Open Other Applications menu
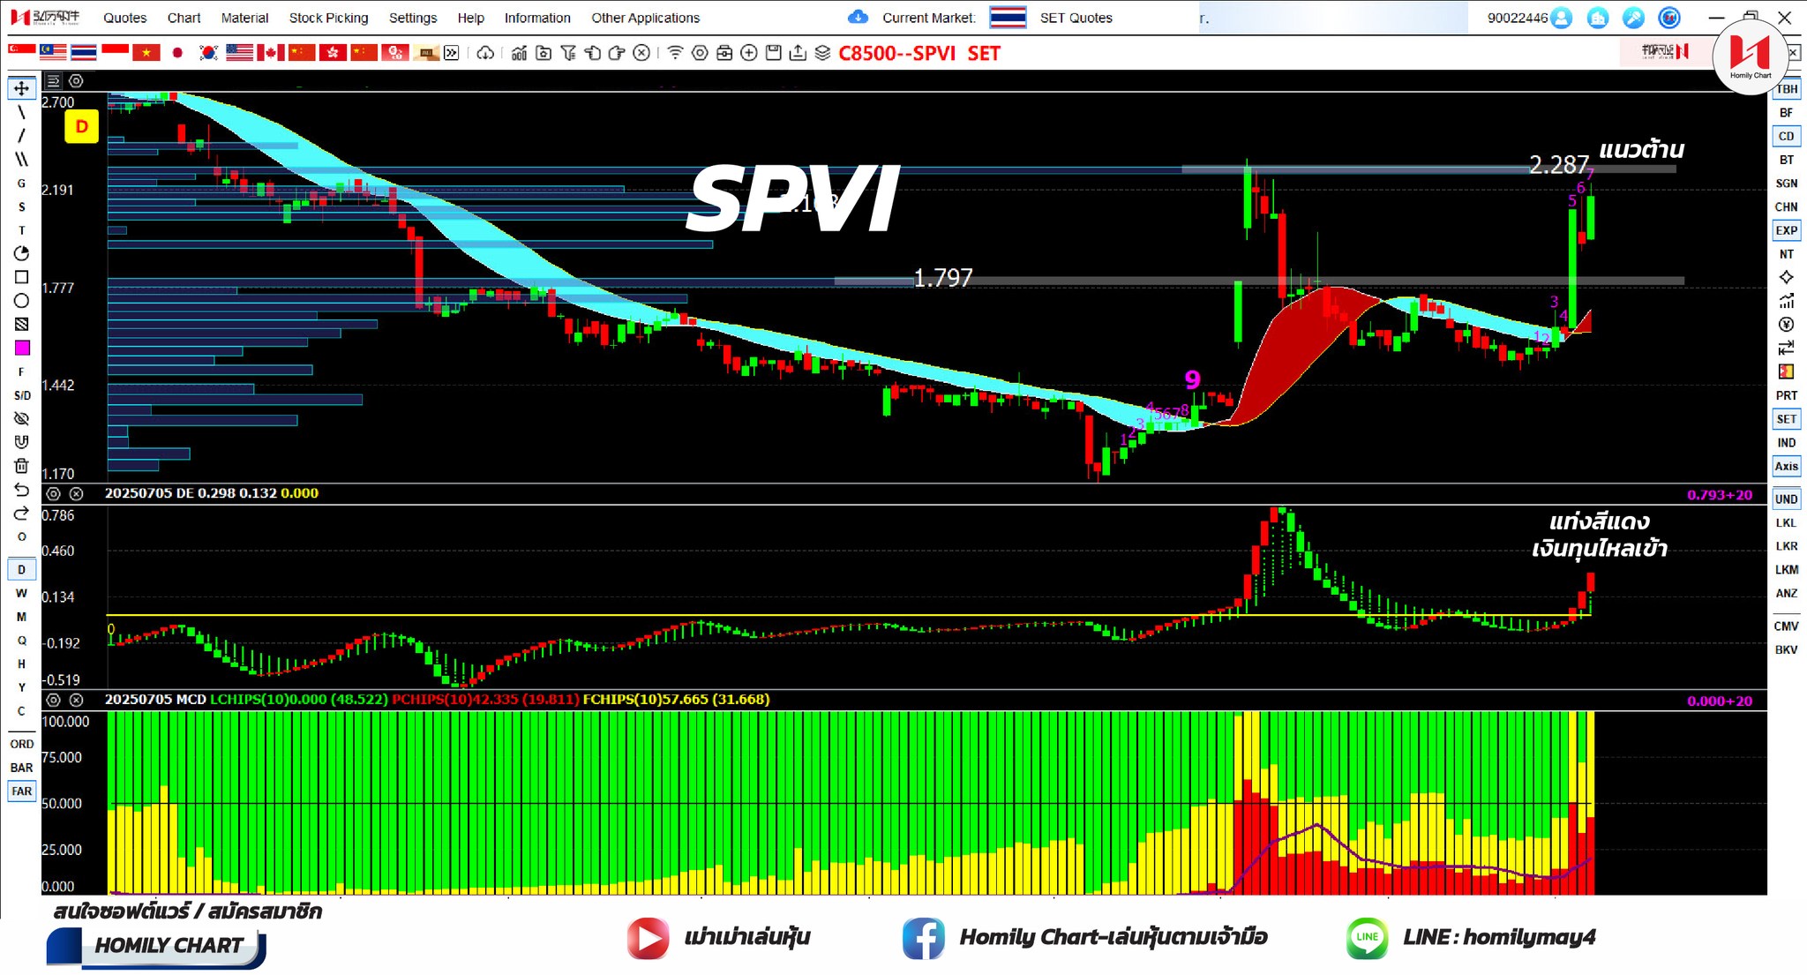1807x975 pixels. [x=645, y=18]
